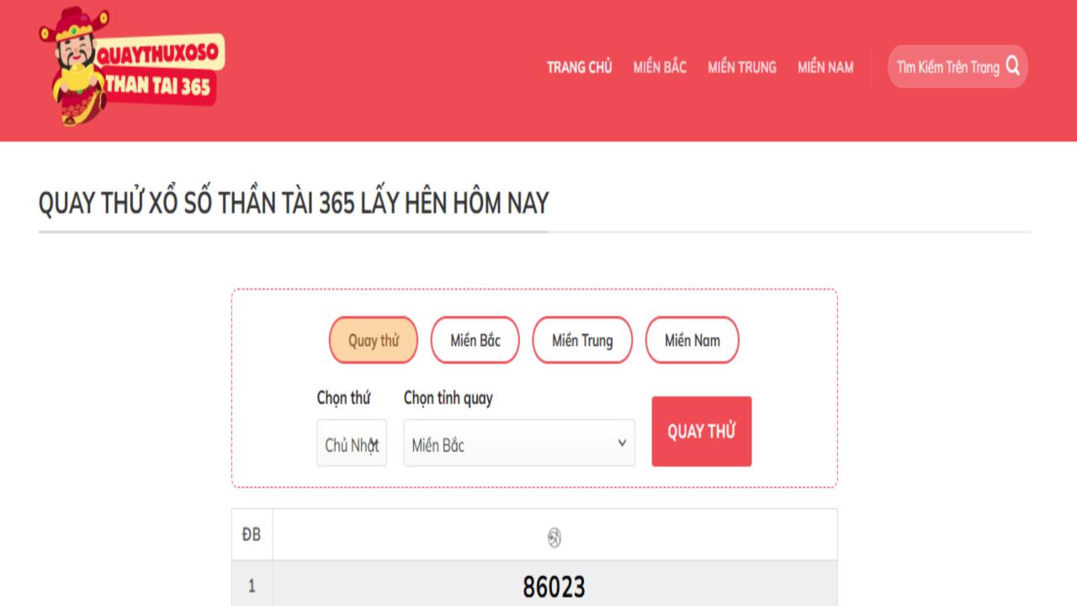Click the loading spinner in ĐB row
Image resolution: width=1077 pixels, height=606 pixels.
tap(554, 538)
